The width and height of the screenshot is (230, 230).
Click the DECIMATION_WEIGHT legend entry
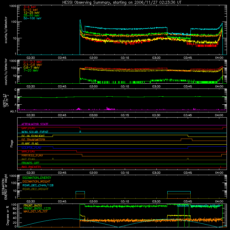coord(37,182)
